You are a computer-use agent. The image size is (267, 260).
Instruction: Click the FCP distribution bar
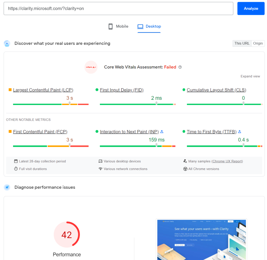pos(51,146)
